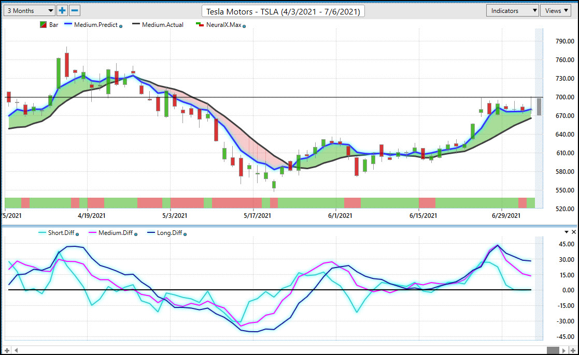Viewport: 579px width, 355px height.
Task: Click the settings dot beside Long.Diff
Action: coord(185,234)
